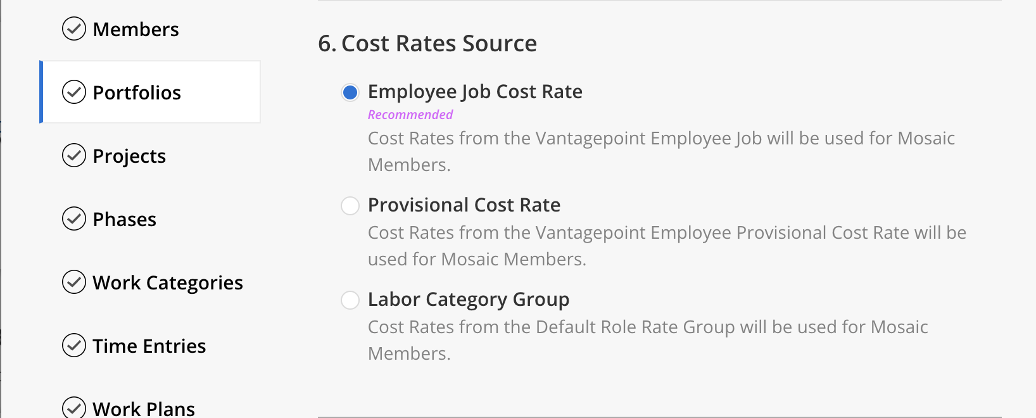Click the checkmark icon beside Portfolios

tap(74, 92)
